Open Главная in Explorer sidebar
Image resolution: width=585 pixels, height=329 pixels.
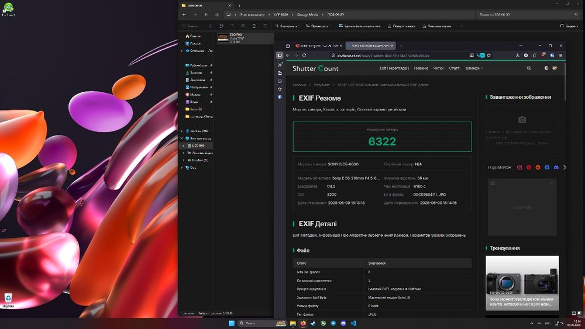[193, 36]
